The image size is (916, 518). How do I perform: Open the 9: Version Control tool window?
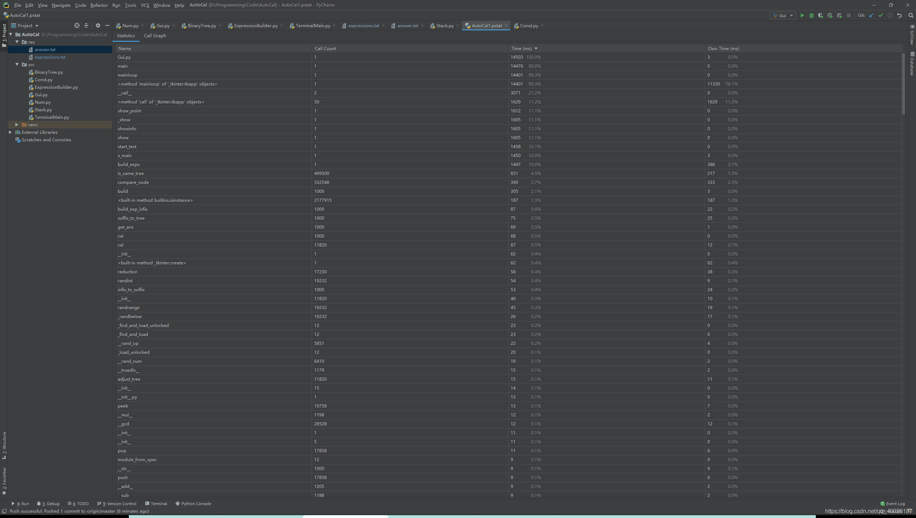[117, 504]
